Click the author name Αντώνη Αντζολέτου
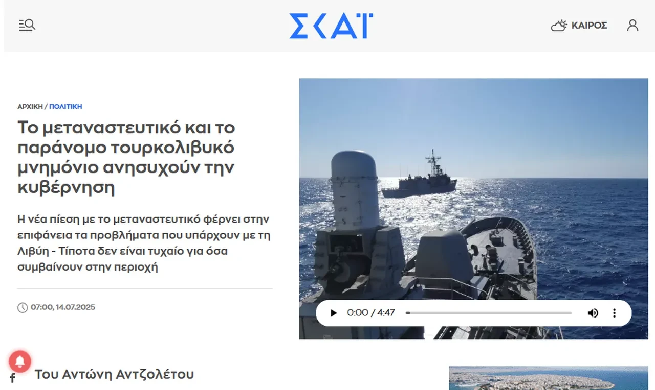Viewport: 655px width, 390px height. click(128, 374)
